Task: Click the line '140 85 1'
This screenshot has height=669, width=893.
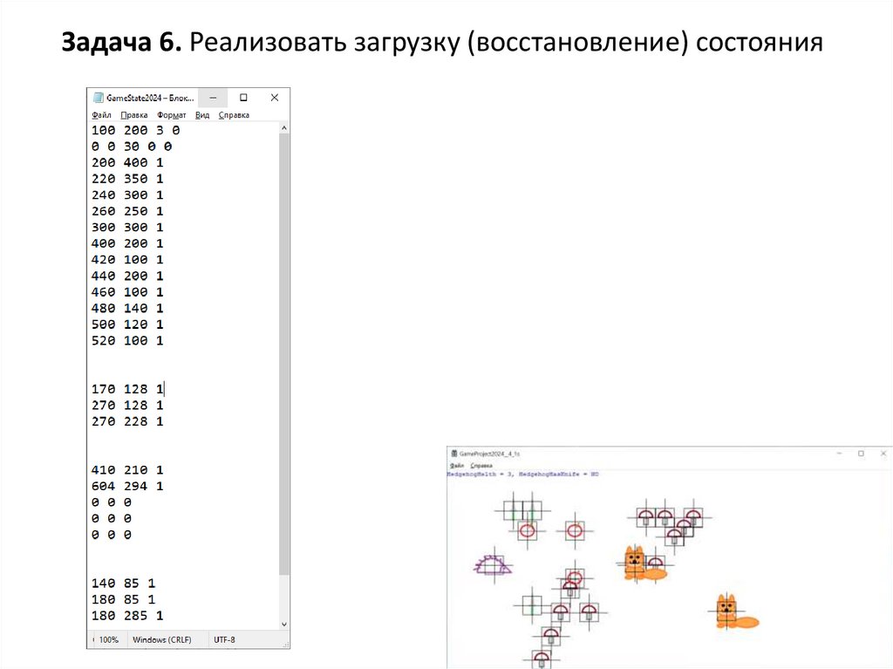Action: (x=124, y=584)
